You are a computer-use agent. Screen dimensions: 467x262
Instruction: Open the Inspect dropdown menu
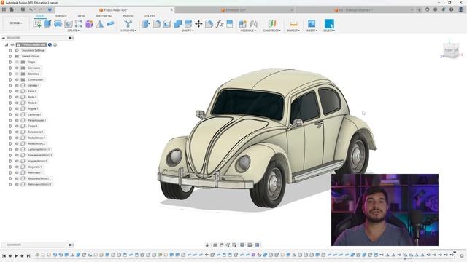[293, 31]
